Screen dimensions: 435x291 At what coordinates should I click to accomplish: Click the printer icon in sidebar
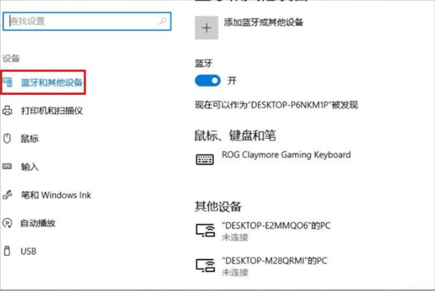click(x=7, y=110)
